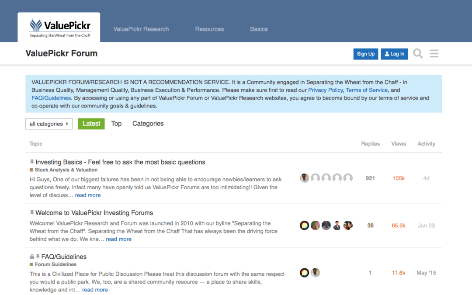Click the Forum Guidelines category badge
This screenshot has height=295, width=472.
tap(53, 264)
